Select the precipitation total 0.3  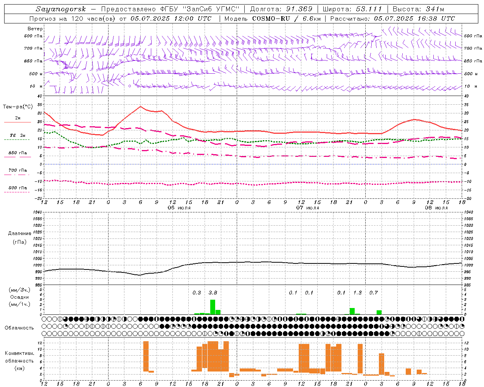197,293
